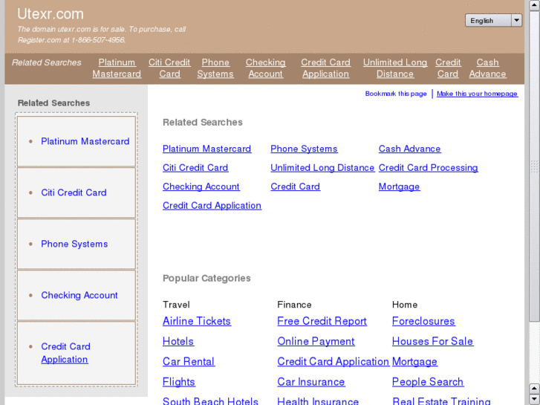
Task: Open Credit Card in the main Related Searches list
Action: coord(295,187)
